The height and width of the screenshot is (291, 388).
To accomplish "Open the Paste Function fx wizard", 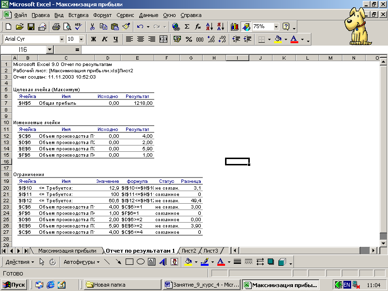I will [198, 27].
